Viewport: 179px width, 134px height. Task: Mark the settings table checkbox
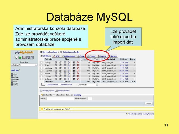pyautogui.click(x=41, y=79)
